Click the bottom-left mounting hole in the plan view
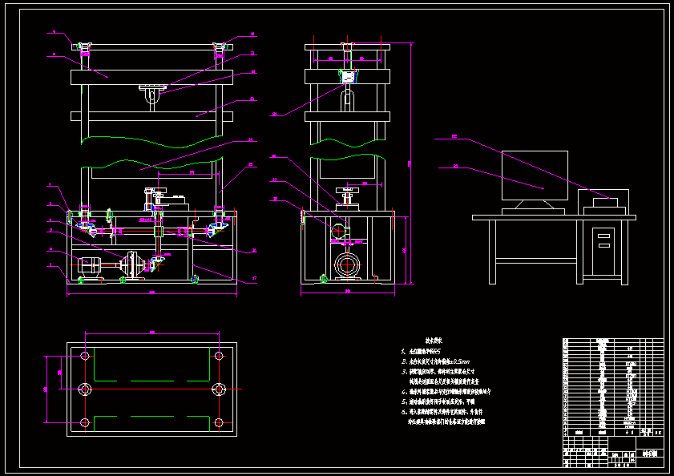674x476 pixels. pyautogui.click(x=85, y=422)
